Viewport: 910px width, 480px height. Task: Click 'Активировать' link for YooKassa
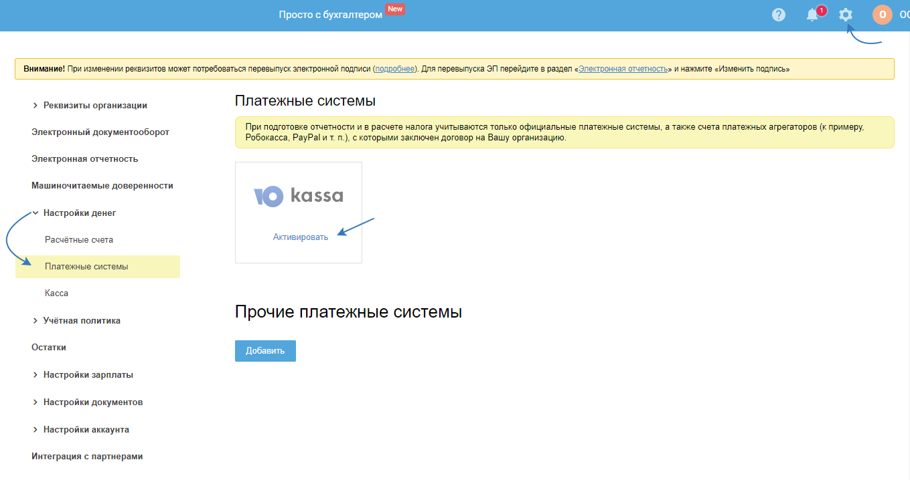(x=301, y=237)
